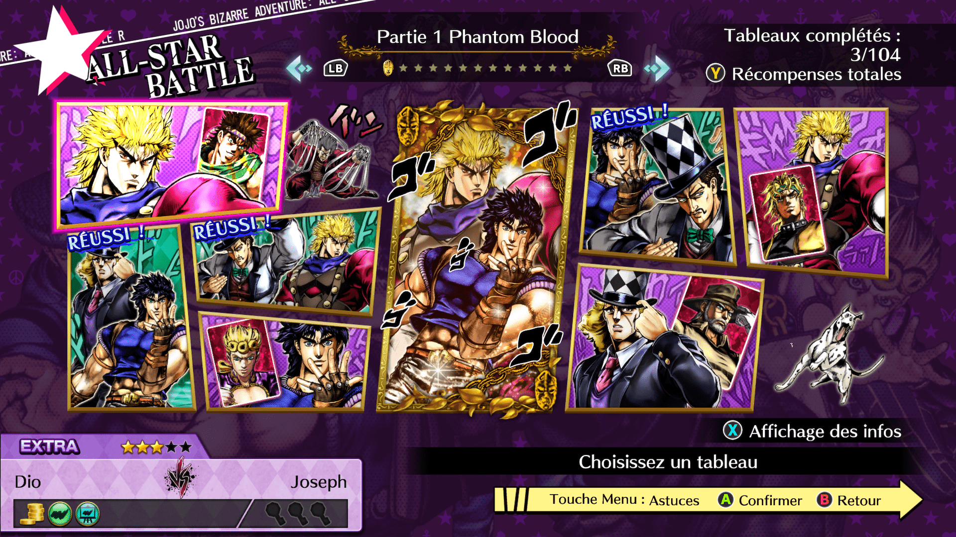Click the RB shoulder button icon
This screenshot has height=537, width=956.
pos(620,69)
